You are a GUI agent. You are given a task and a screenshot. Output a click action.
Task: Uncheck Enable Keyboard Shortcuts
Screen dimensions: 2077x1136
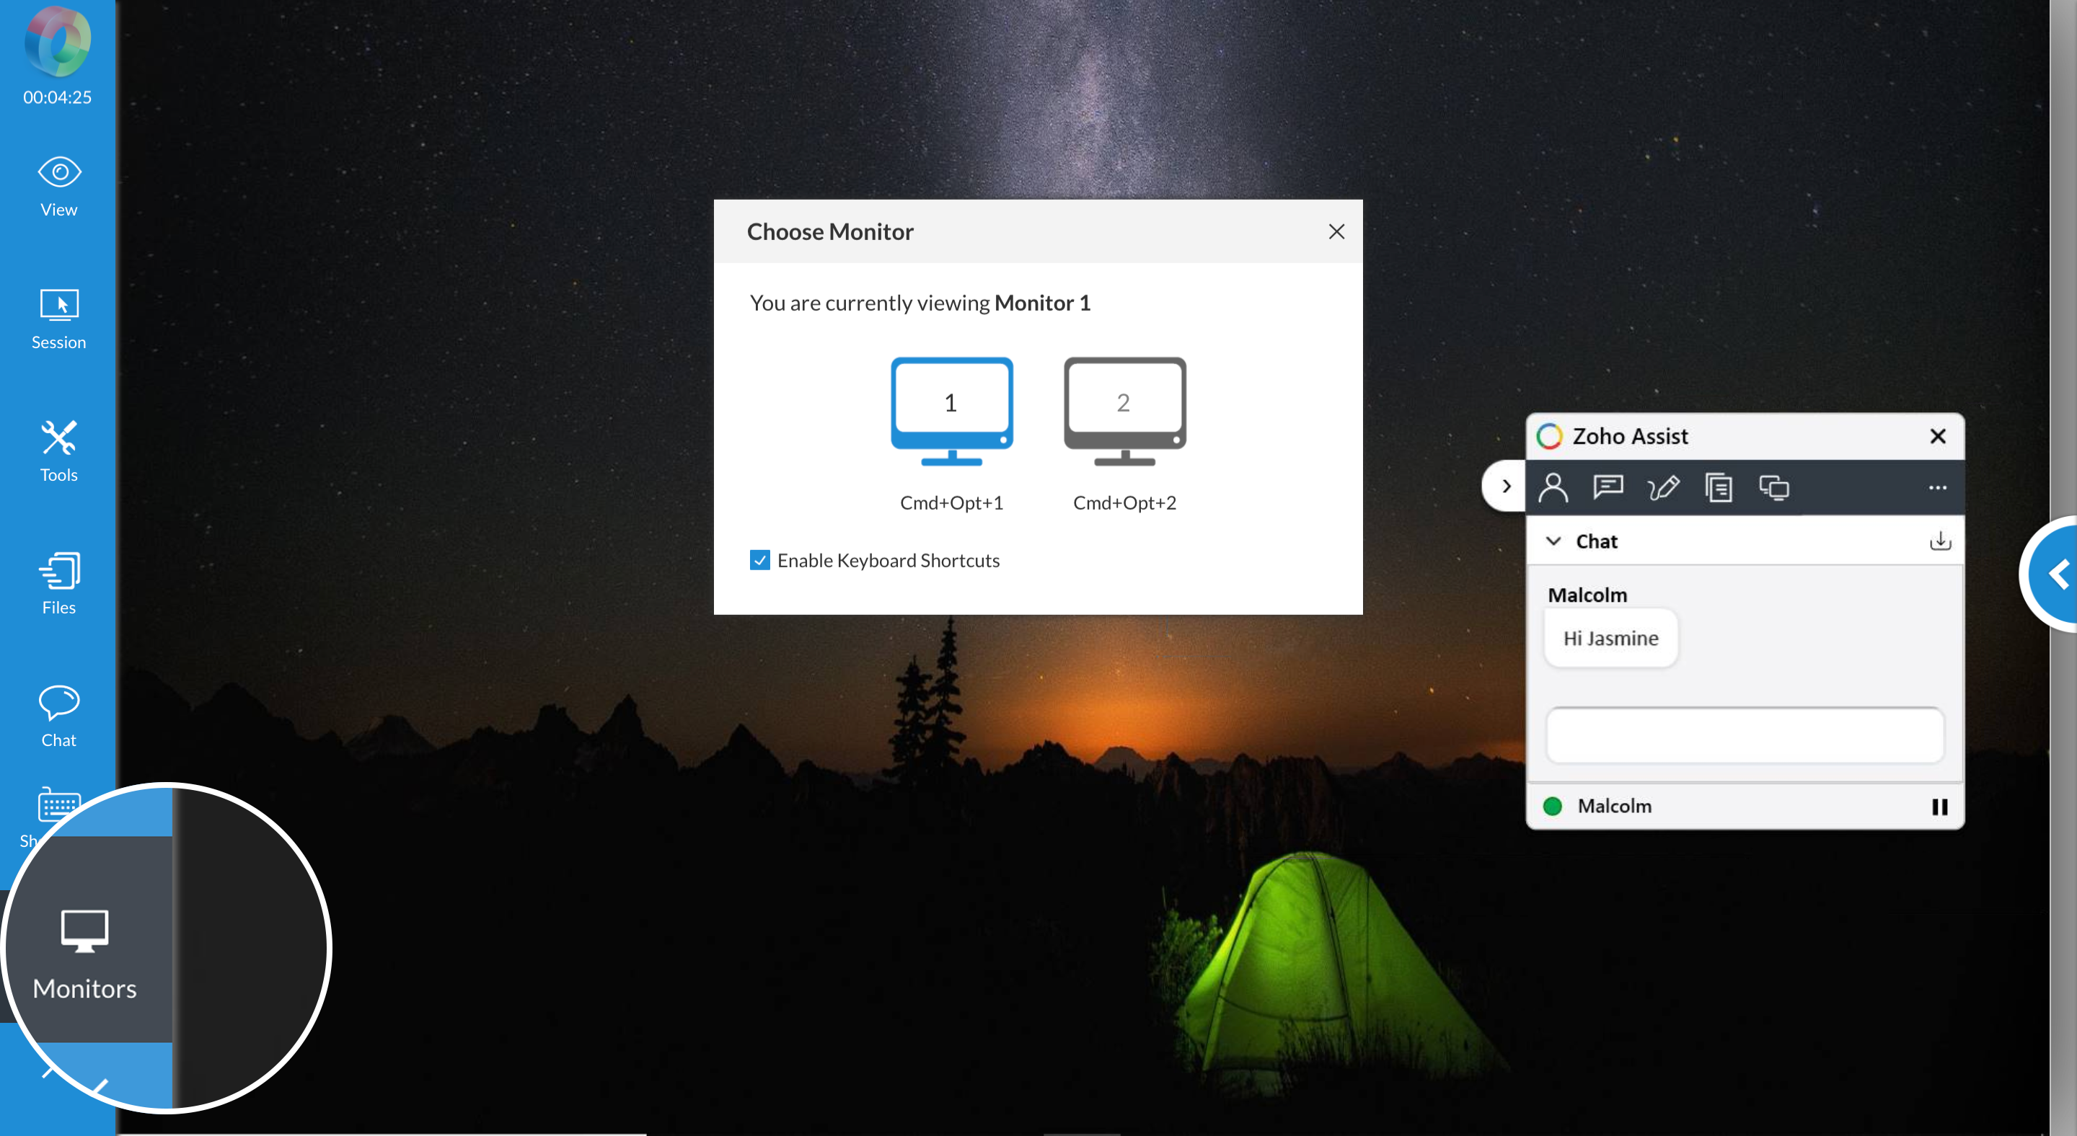coord(759,559)
